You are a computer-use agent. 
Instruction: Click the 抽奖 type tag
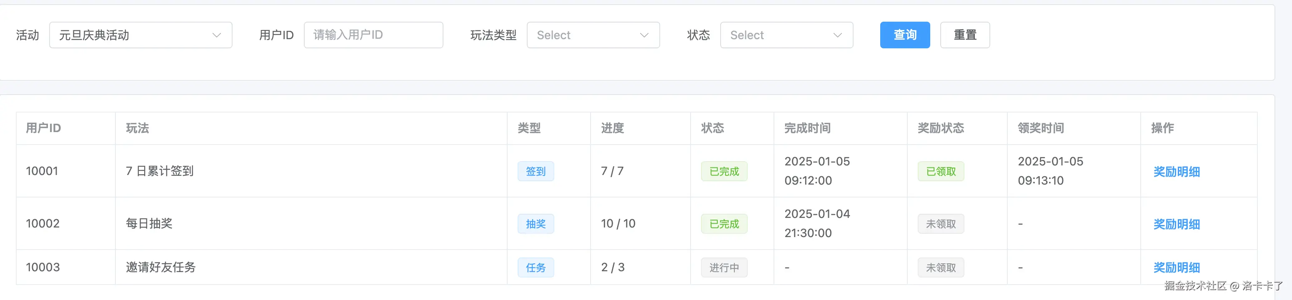(x=535, y=224)
